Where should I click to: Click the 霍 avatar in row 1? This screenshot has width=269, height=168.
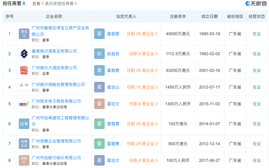99,34
